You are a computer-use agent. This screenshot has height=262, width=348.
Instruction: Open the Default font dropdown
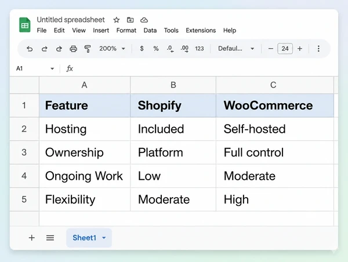click(236, 49)
